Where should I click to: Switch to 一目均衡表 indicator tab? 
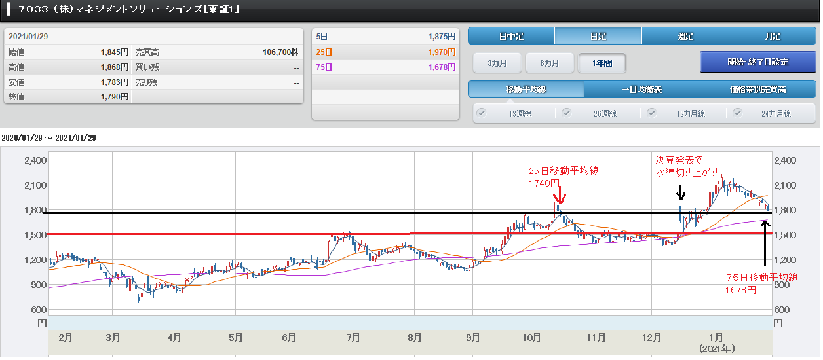[641, 89]
